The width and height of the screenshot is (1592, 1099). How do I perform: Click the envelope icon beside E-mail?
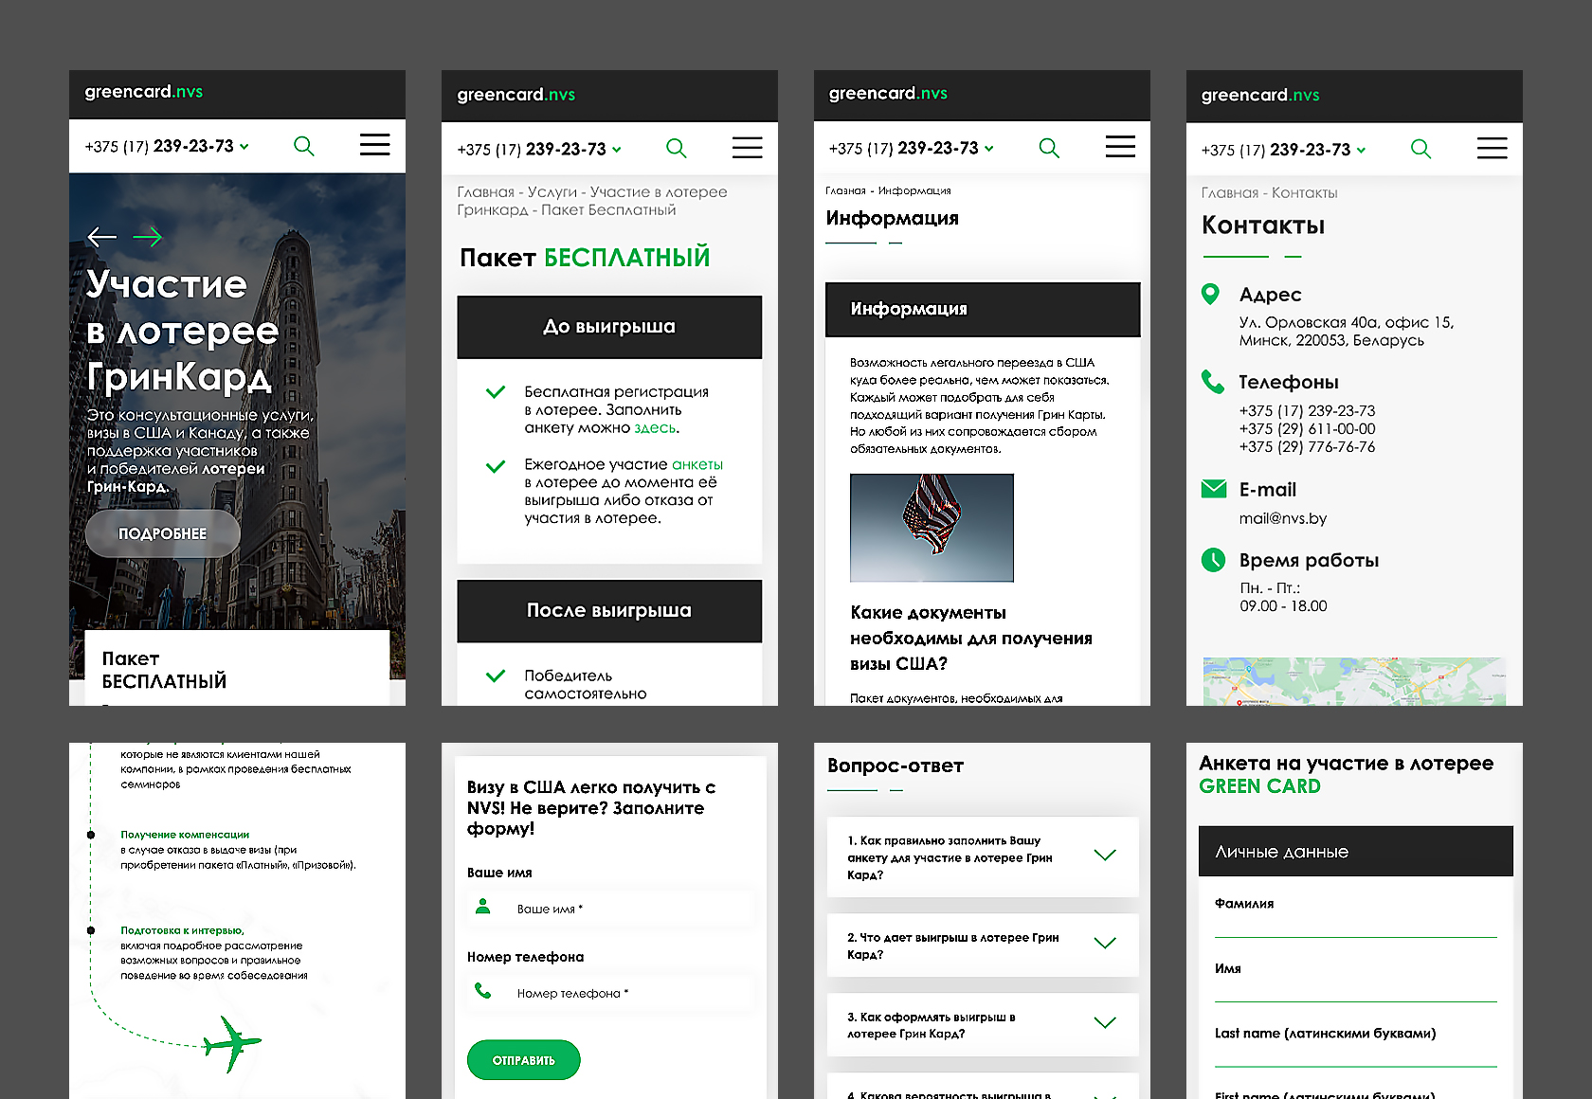pyautogui.click(x=1213, y=489)
